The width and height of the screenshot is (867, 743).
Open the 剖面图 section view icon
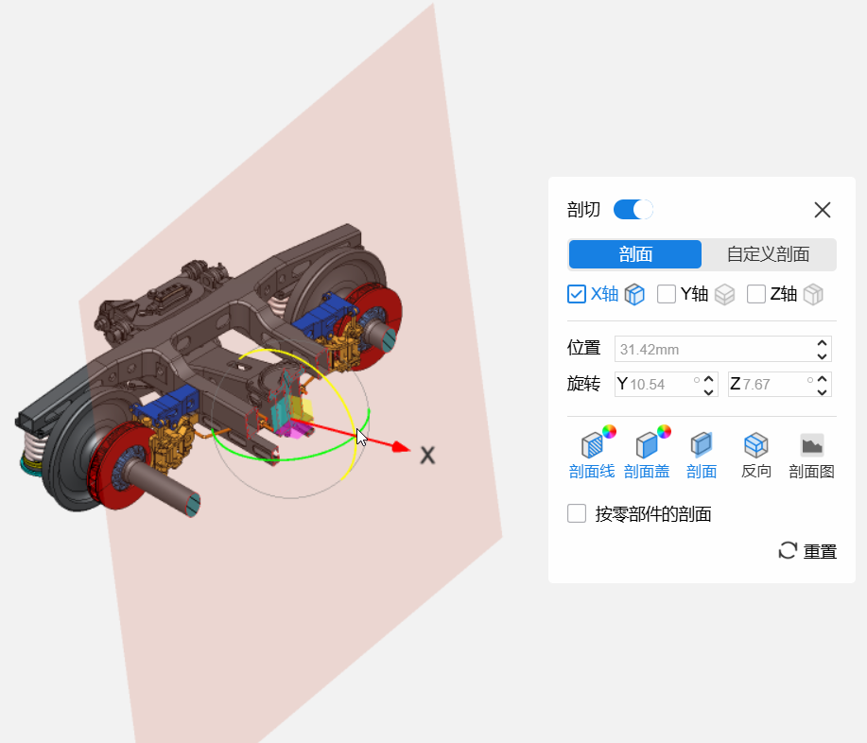(811, 444)
